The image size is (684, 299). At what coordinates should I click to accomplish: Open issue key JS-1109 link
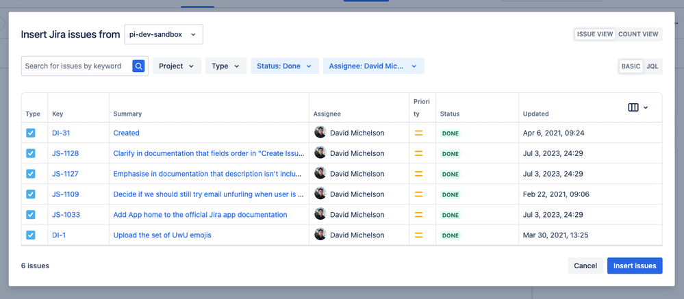point(66,194)
